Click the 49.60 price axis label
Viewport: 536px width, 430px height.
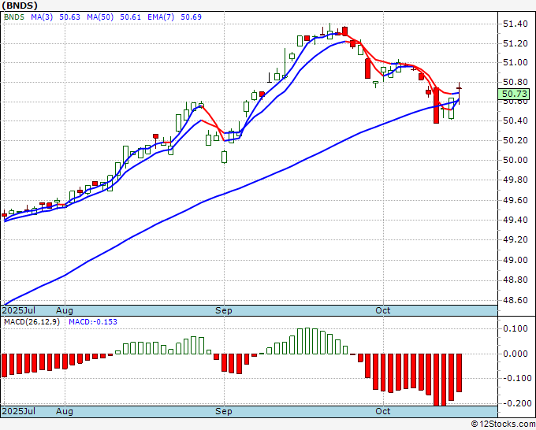516,200
